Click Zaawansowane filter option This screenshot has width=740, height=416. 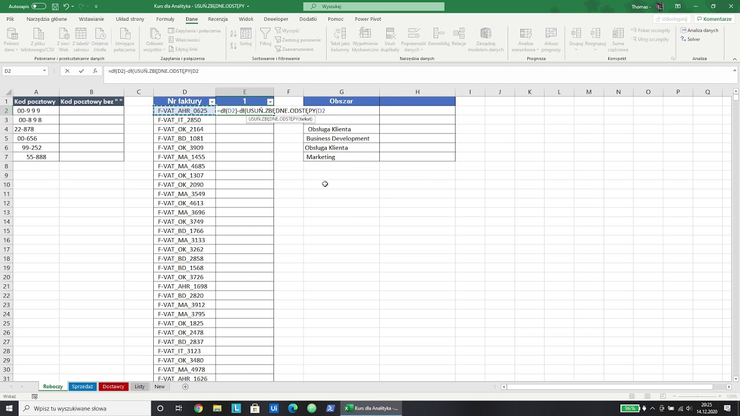pos(294,49)
